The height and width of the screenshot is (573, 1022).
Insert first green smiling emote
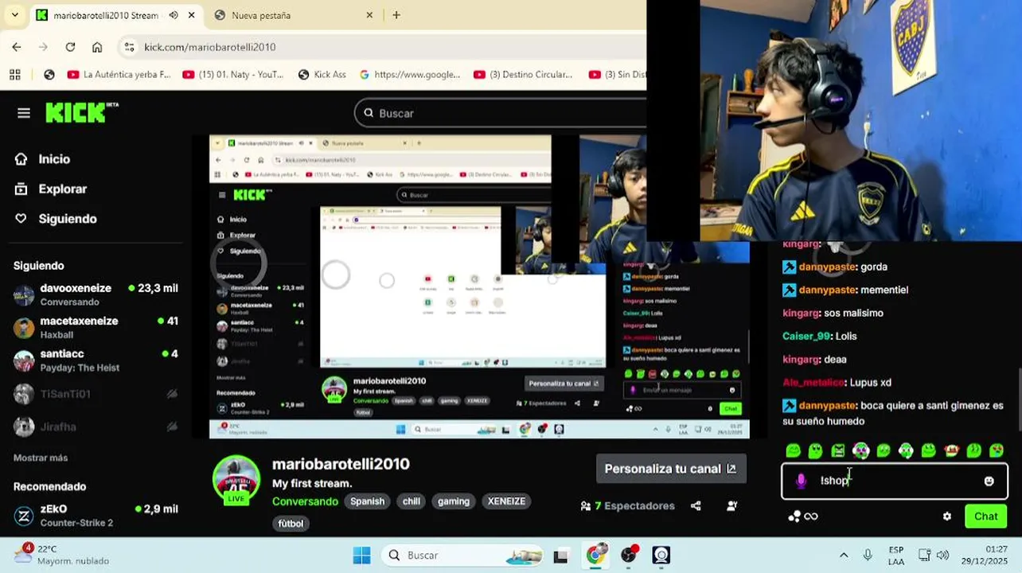pos(793,450)
